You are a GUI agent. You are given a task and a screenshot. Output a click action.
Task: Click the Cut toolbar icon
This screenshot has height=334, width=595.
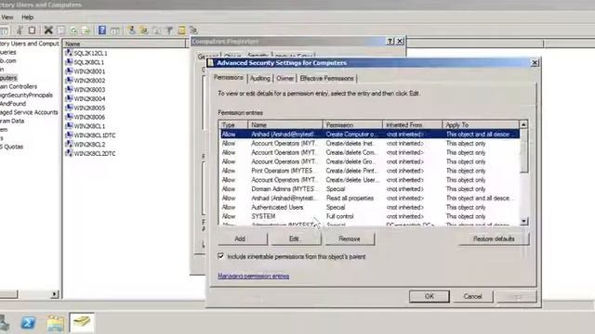20,31
